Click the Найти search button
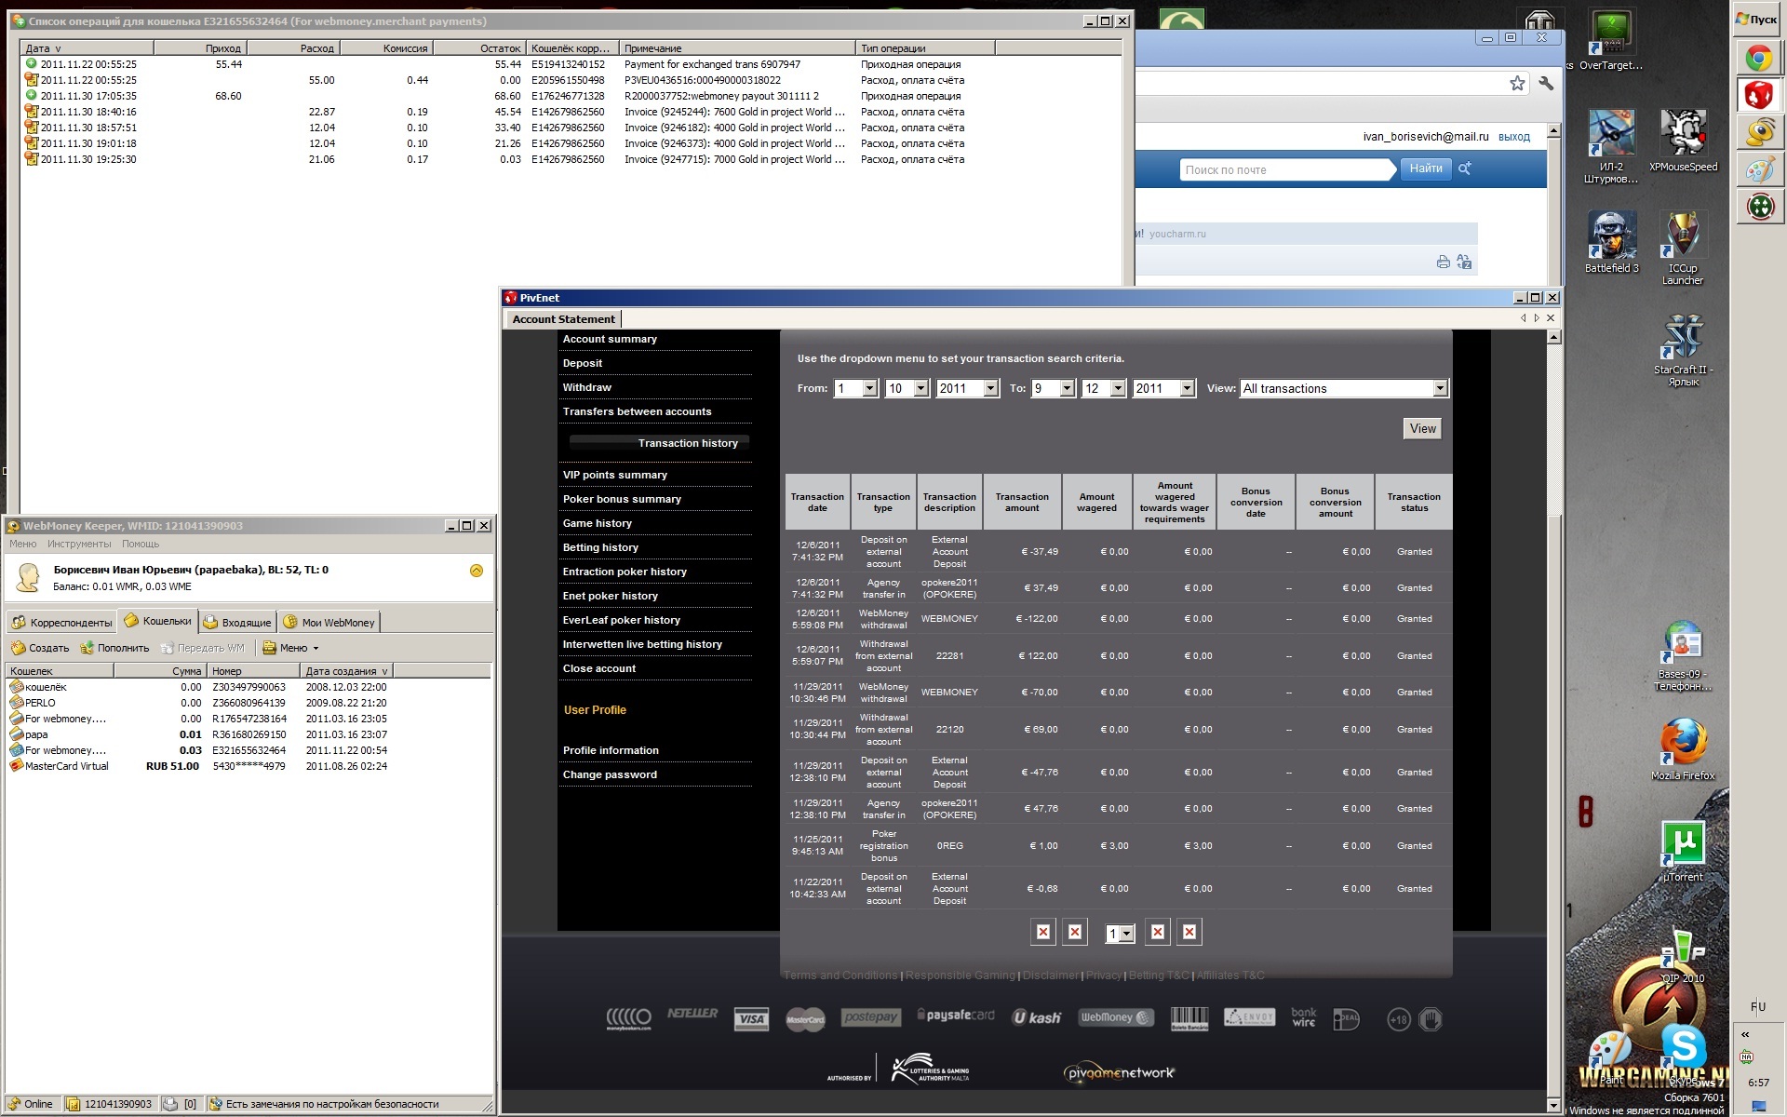 [x=1425, y=169]
